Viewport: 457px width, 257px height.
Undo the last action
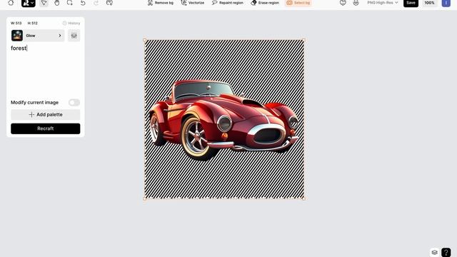[83, 3]
